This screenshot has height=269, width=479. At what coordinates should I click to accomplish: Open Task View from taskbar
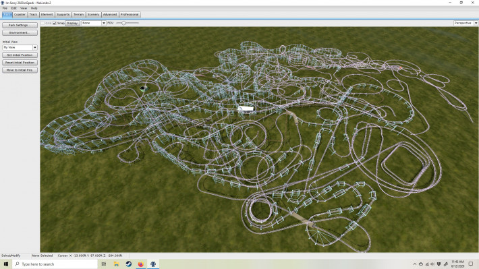pyautogui.click(x=104, y=264)
